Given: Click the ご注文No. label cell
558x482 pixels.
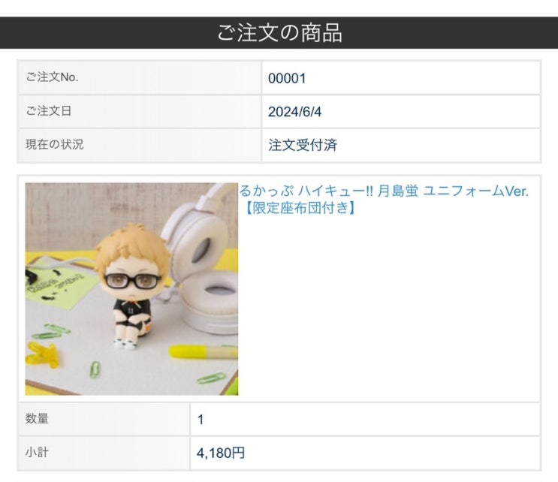Looking at the screenshot, I should coord(140,77).
